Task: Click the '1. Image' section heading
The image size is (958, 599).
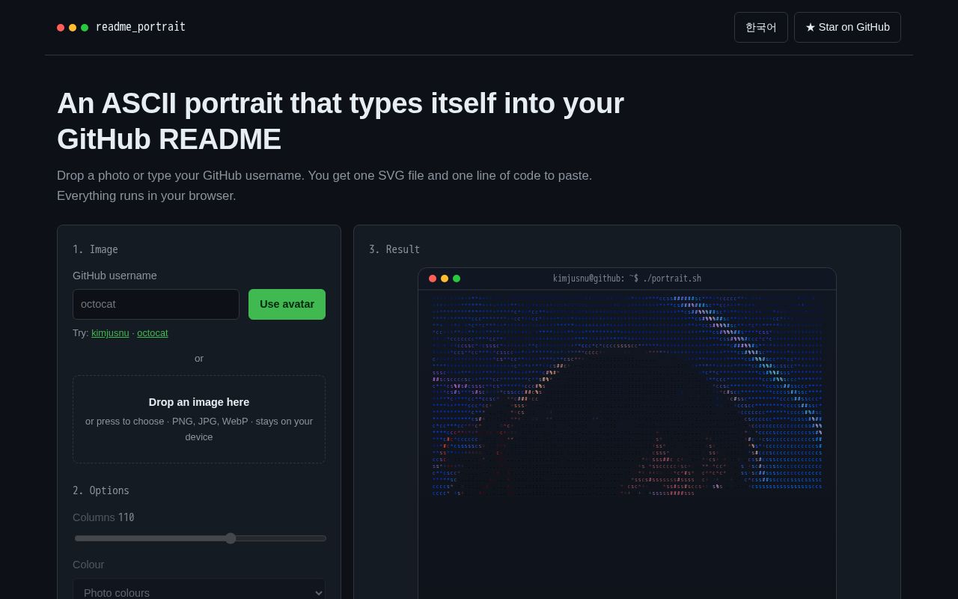Action: [x=95, y=249]
